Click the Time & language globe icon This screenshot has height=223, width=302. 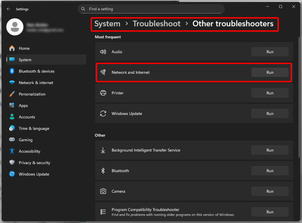point(12,128)
